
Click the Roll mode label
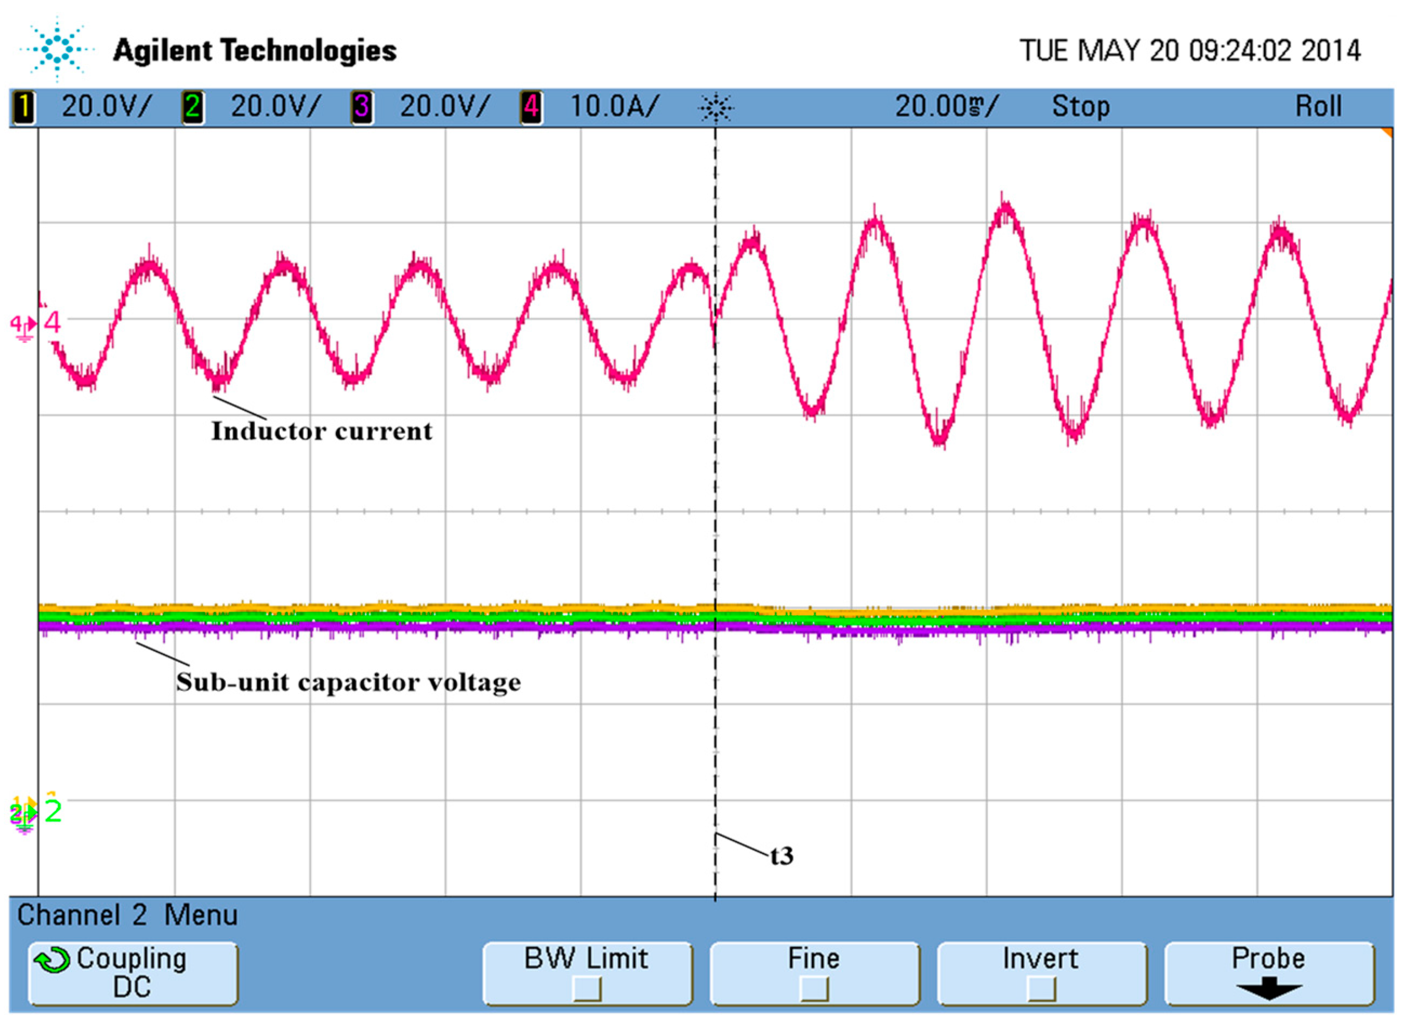[1318, 107]
